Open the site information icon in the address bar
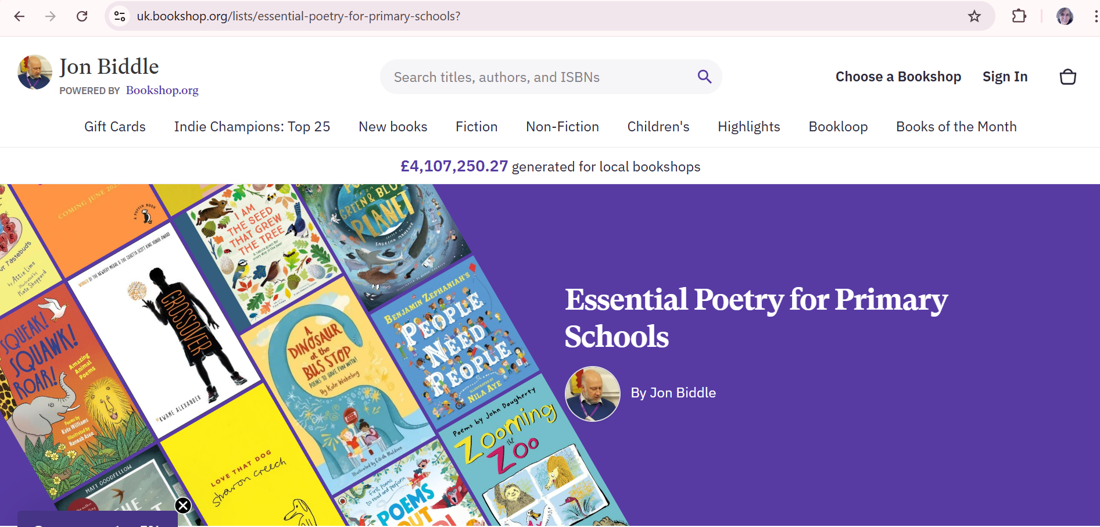Viewport: 1100px width, 527px height. (120, 16)
